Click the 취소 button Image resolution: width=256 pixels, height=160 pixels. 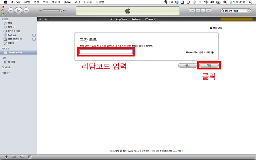click(188, 65)
